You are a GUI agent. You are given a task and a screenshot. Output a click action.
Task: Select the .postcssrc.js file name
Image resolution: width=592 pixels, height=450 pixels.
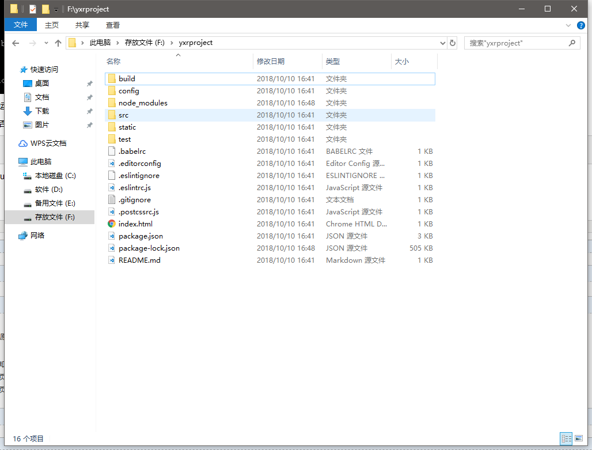139,212
